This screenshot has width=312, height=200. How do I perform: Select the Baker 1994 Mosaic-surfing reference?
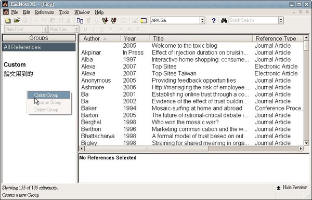[191, 109]
